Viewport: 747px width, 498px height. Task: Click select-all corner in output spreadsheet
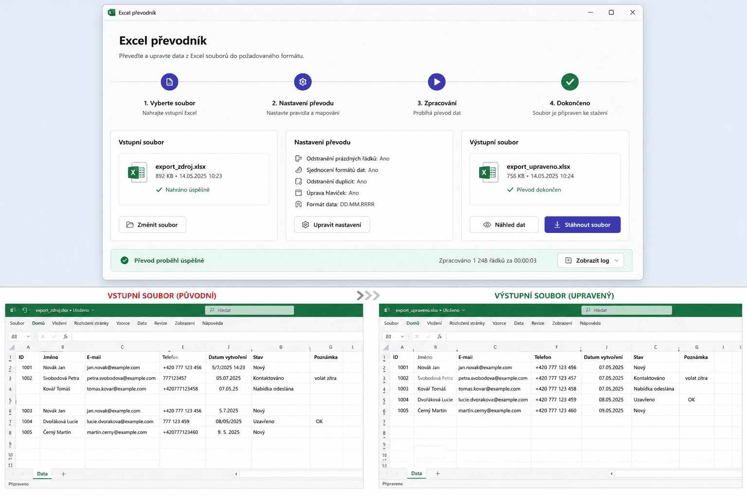pyautogui.click(x=386, y=347)
